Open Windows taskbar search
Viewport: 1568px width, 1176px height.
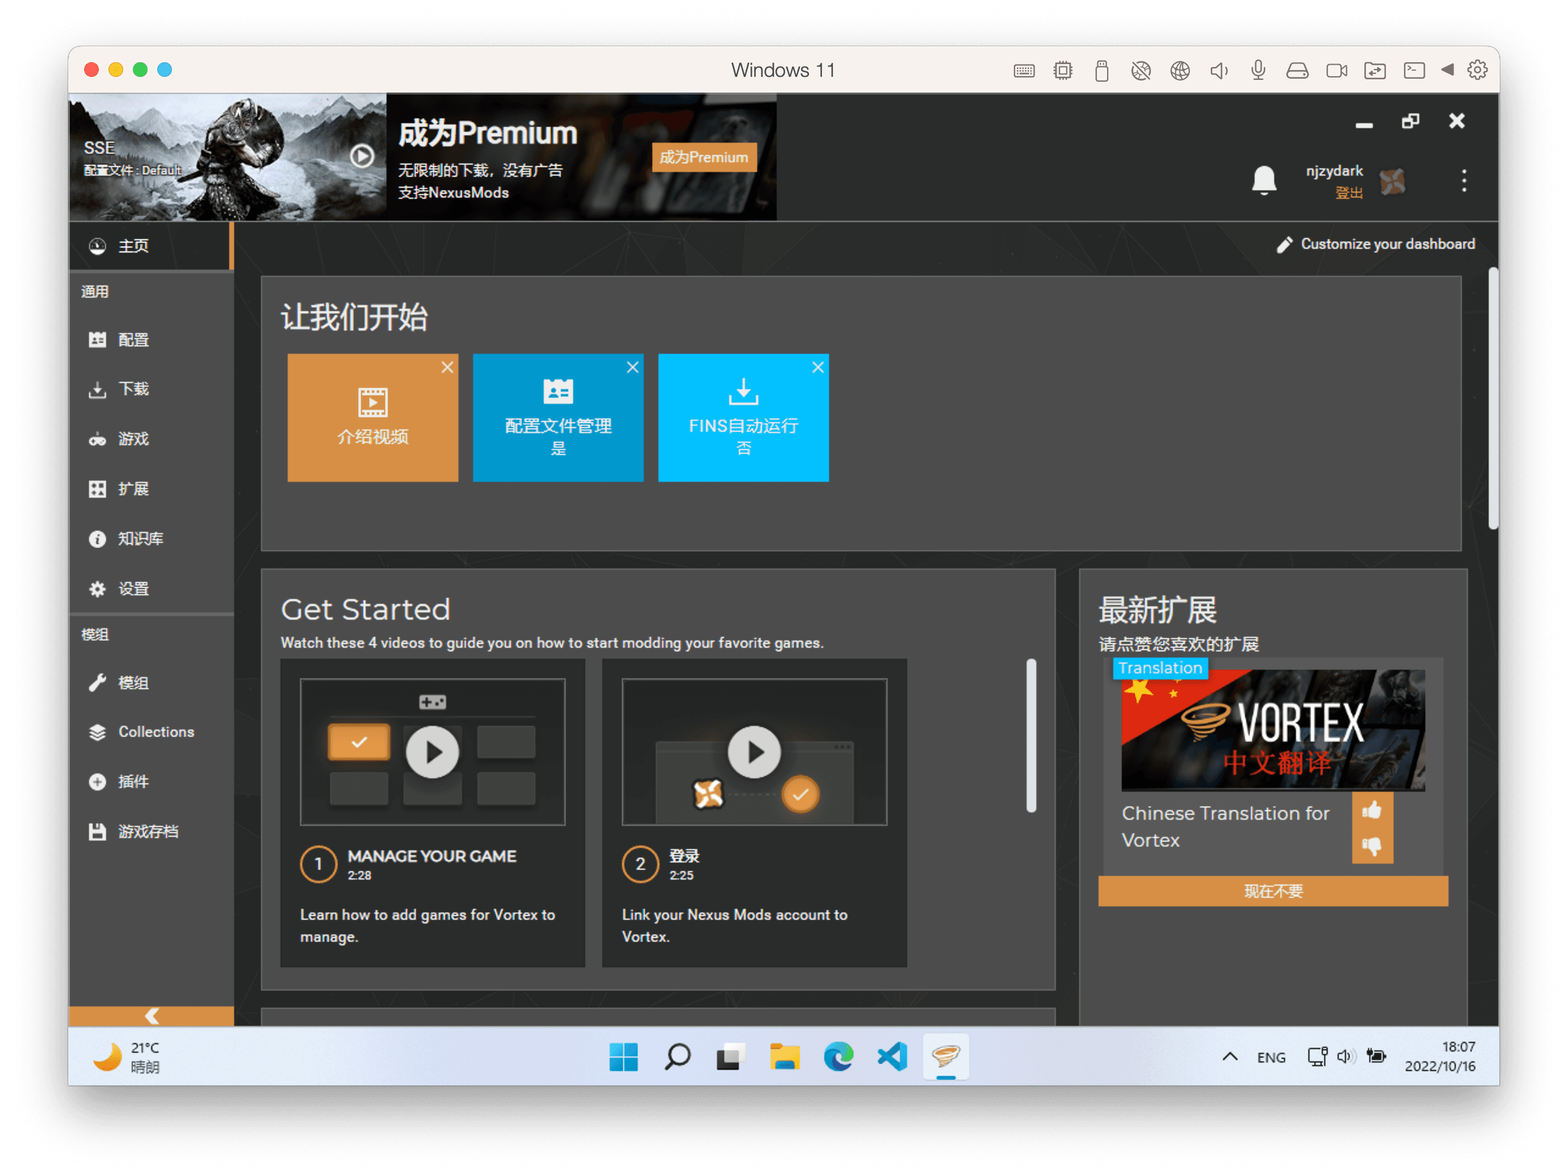click(677, 1056)
